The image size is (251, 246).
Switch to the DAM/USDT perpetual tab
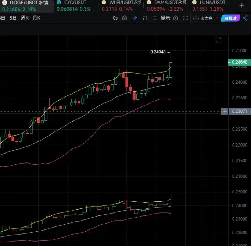click(x=166, y=6)
